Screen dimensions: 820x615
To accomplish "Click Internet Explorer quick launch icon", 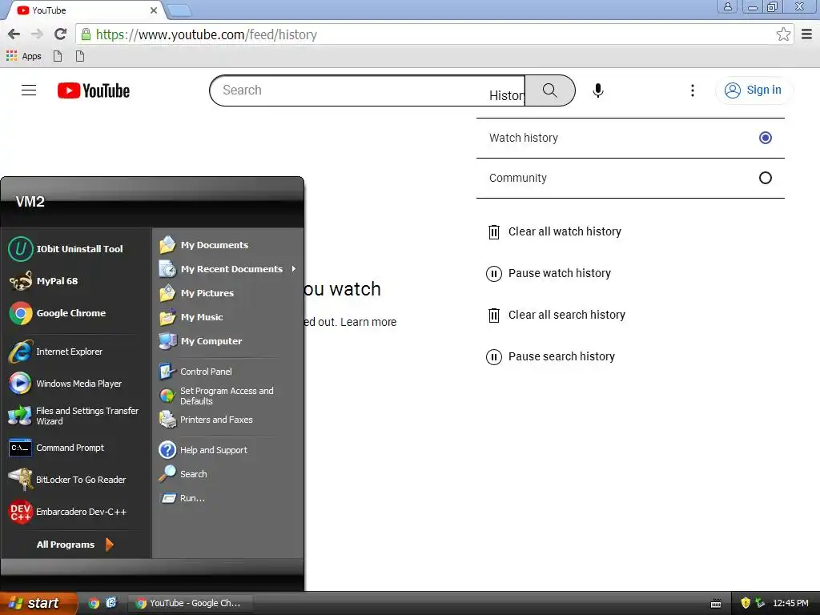I will tap(111, 604).
